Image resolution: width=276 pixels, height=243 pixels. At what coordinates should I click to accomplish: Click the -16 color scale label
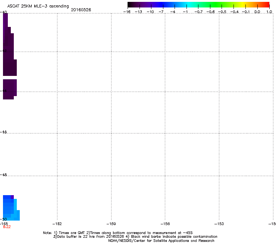(127, 12)
